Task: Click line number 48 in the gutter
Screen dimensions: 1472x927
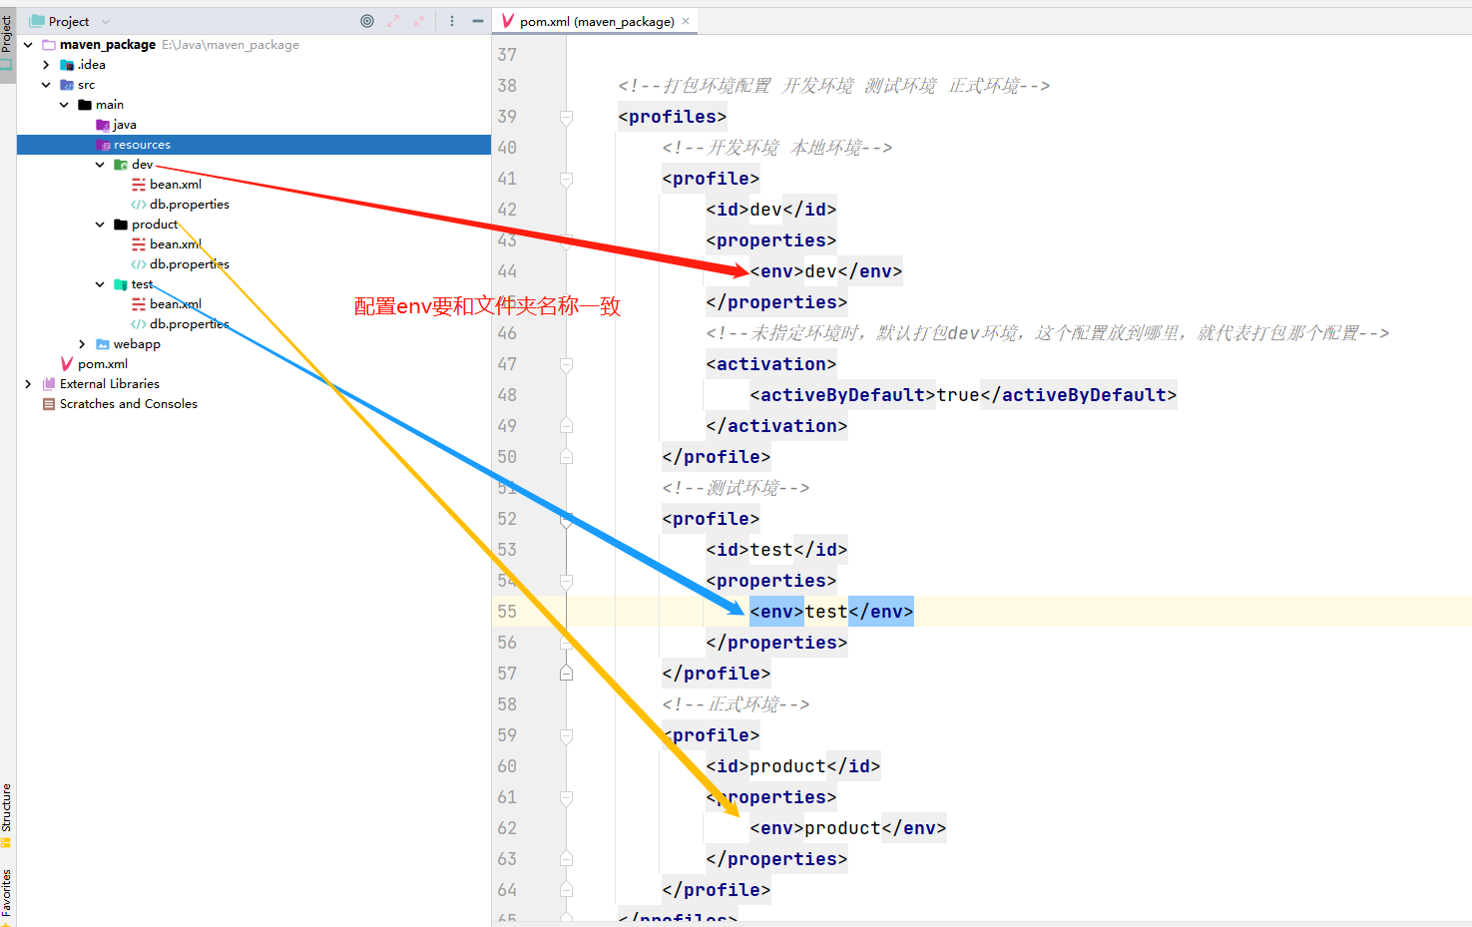Action: pos(508,395)
